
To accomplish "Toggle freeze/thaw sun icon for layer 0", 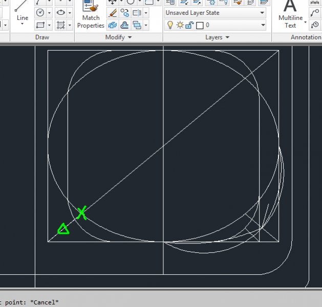I will (x=180, y=25).
